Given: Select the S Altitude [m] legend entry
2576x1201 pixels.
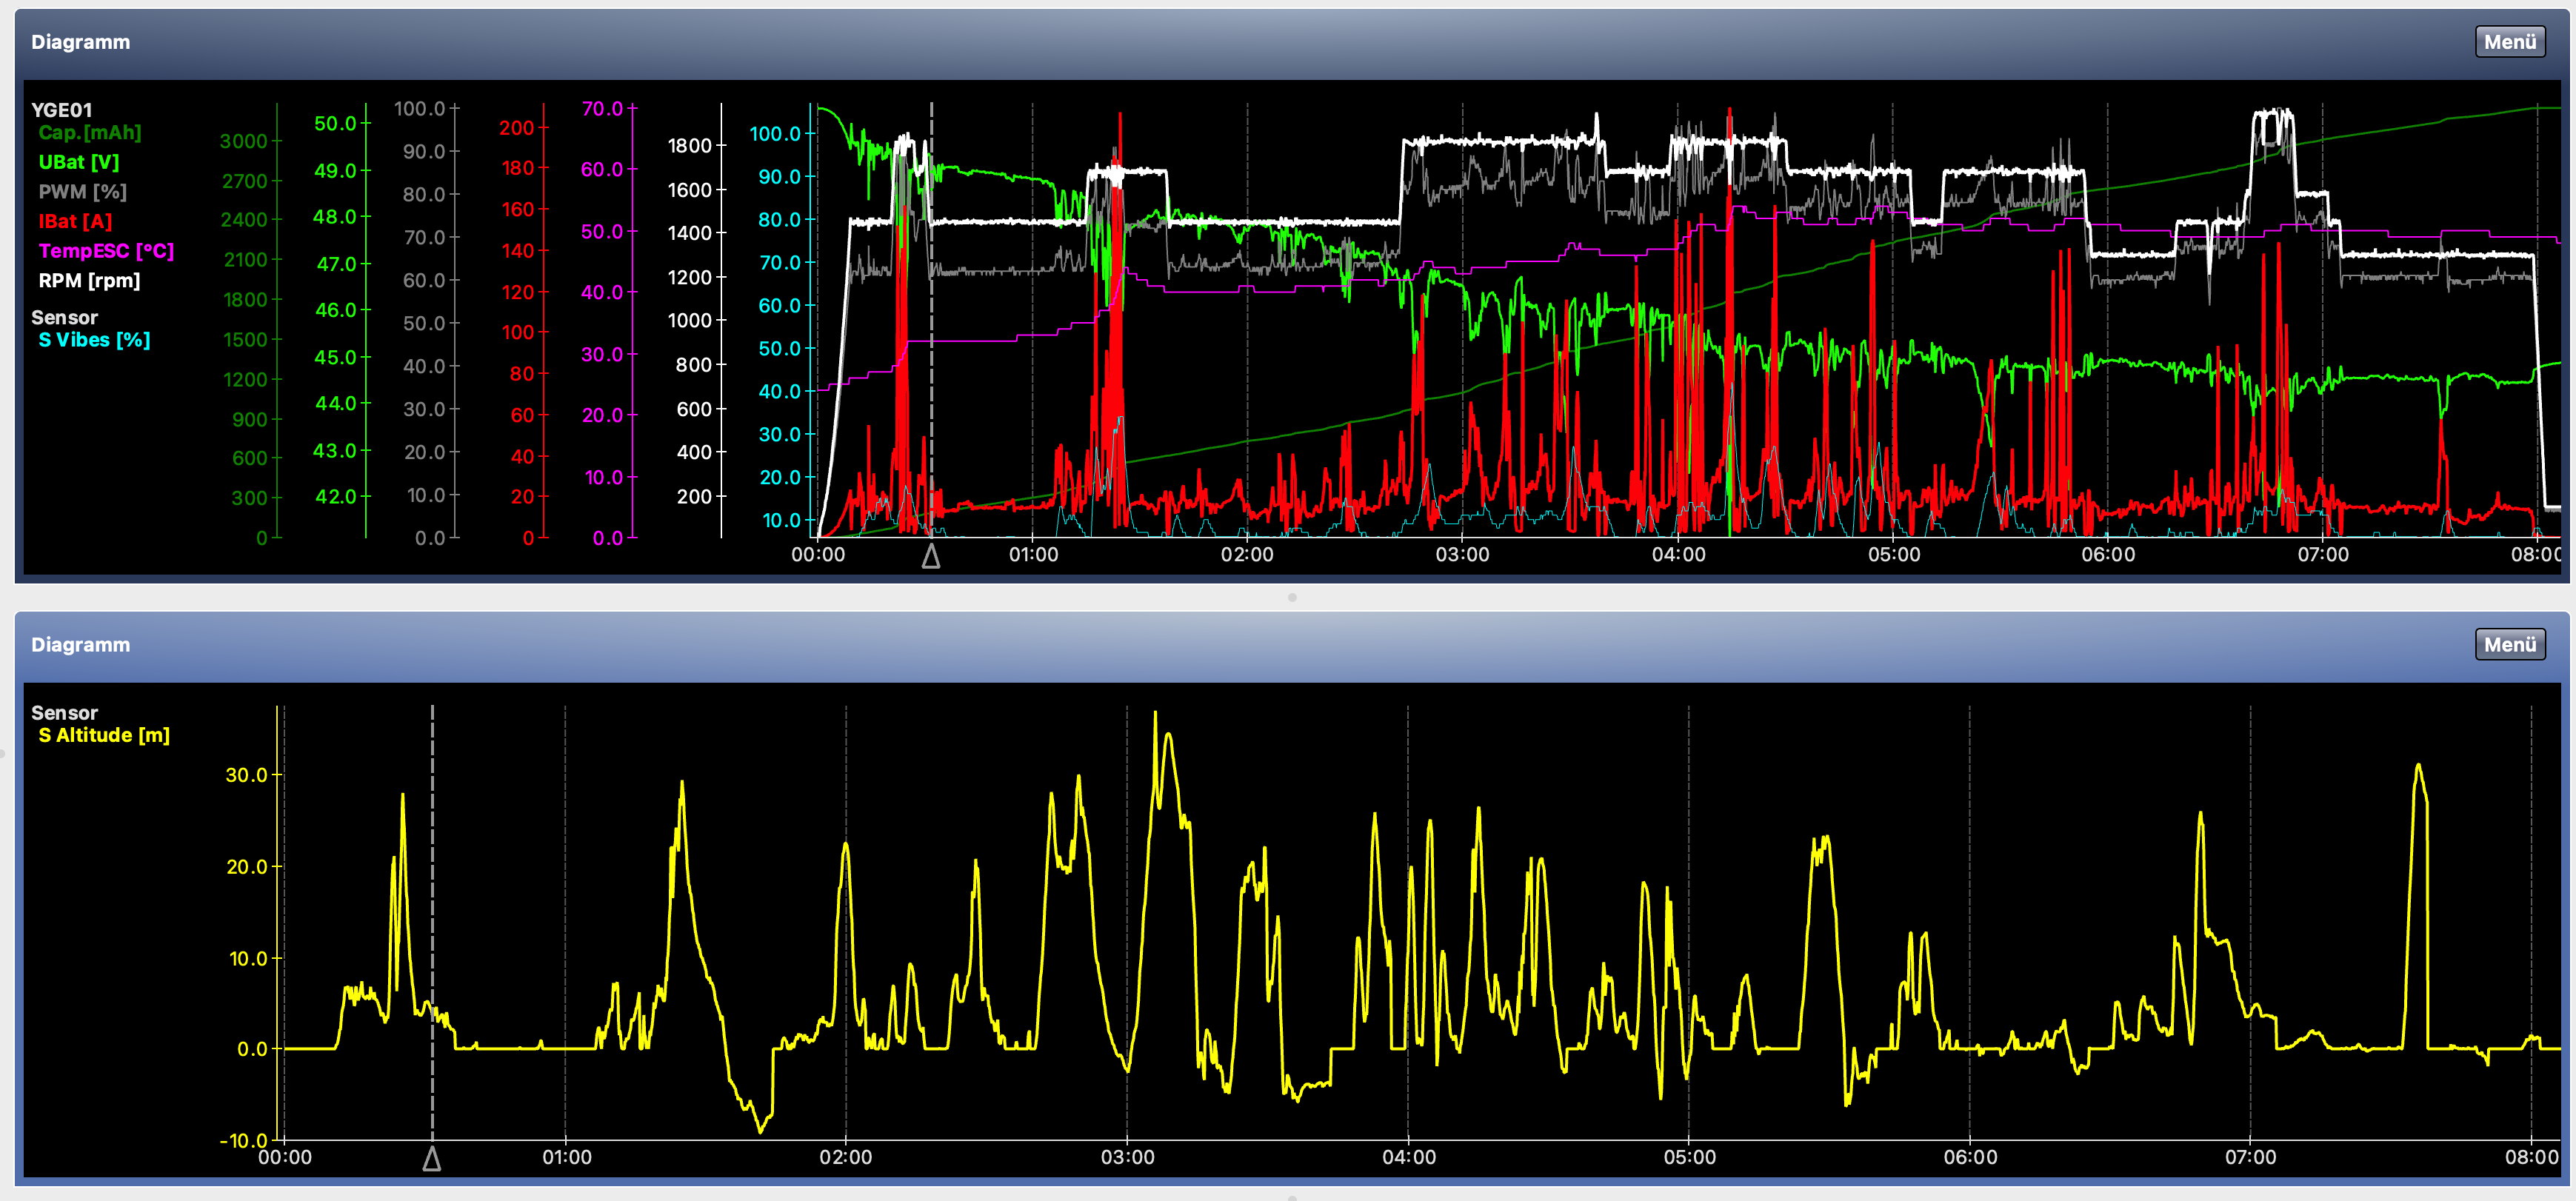Looking at the screenshot, I should pos(104,736).
